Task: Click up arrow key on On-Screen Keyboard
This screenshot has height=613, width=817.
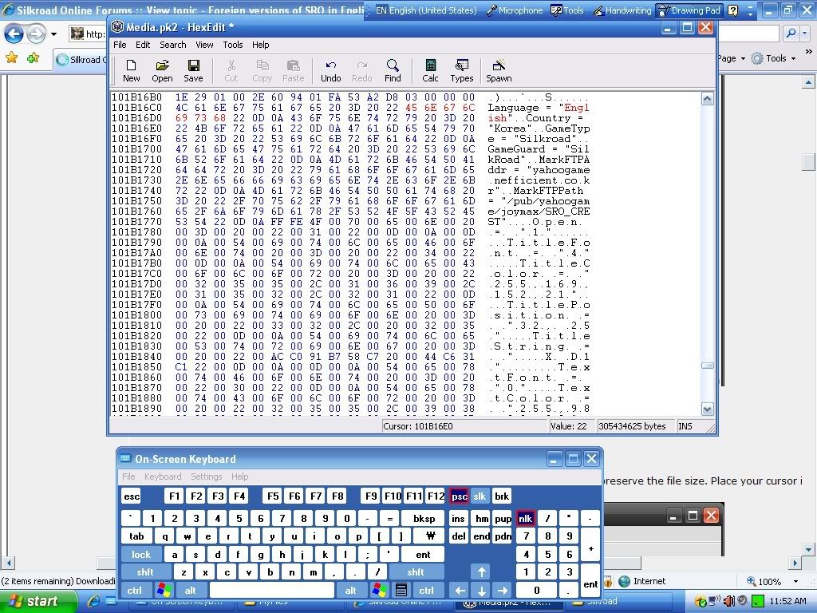Action: click(481, 571)
